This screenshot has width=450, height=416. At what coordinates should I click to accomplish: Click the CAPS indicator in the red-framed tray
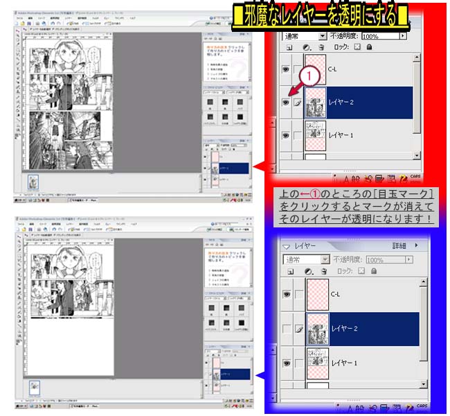pos(415,176)
